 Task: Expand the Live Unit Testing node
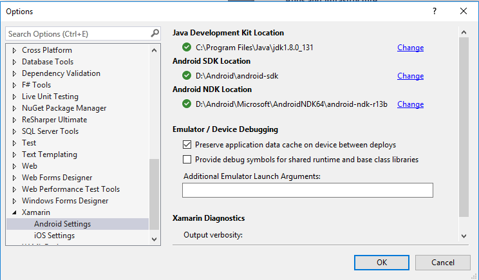click(14, 97)
